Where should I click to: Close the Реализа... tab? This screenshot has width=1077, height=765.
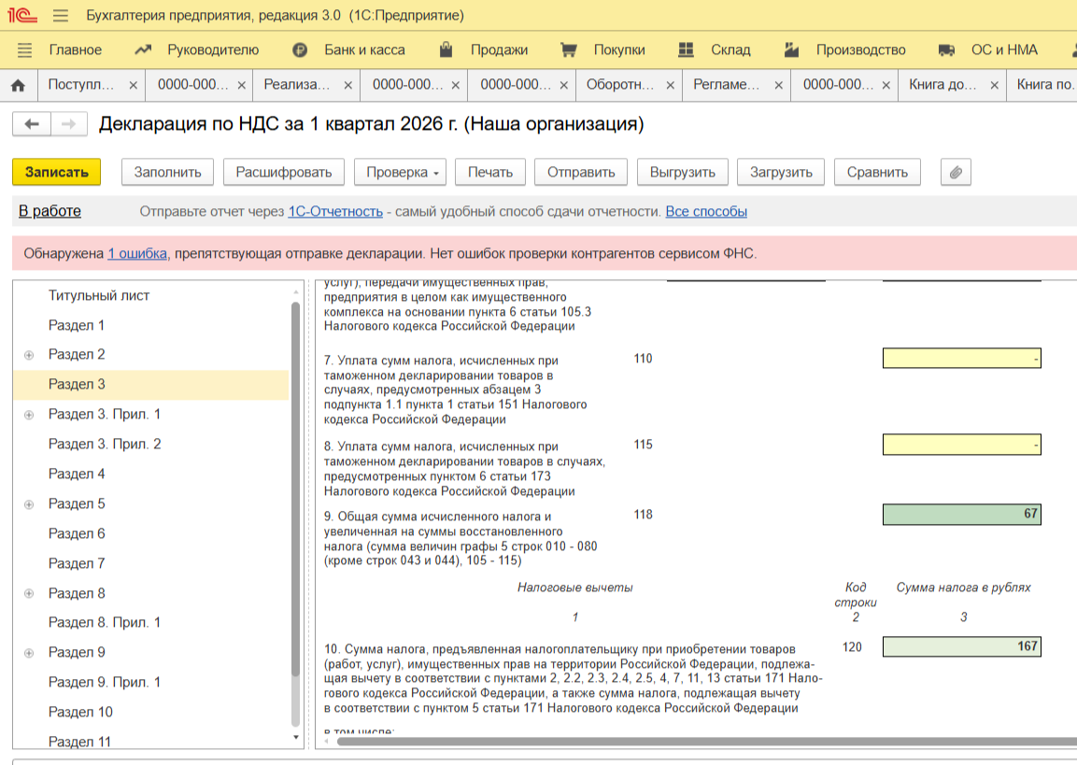[348, 85]
